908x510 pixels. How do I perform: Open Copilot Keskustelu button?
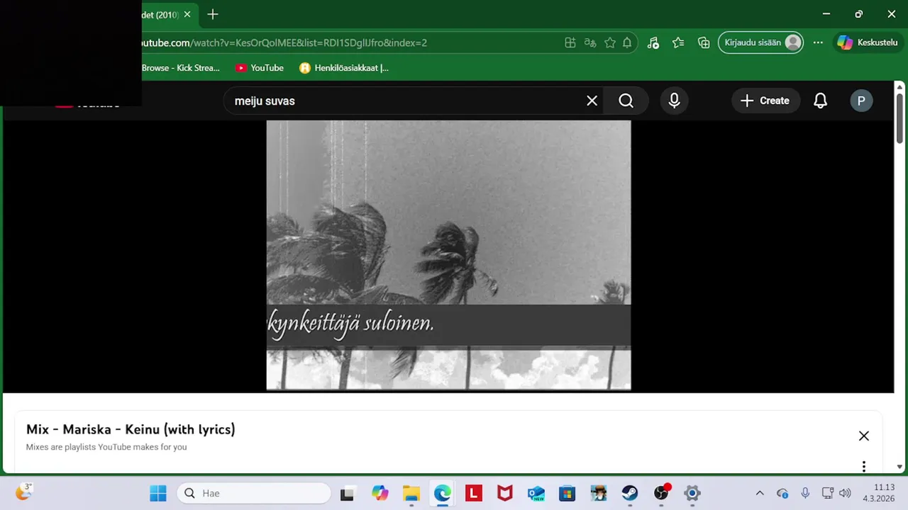tap(867, 42)
